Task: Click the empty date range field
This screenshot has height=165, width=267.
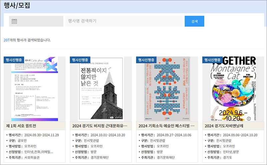Action: coord(40,21)
